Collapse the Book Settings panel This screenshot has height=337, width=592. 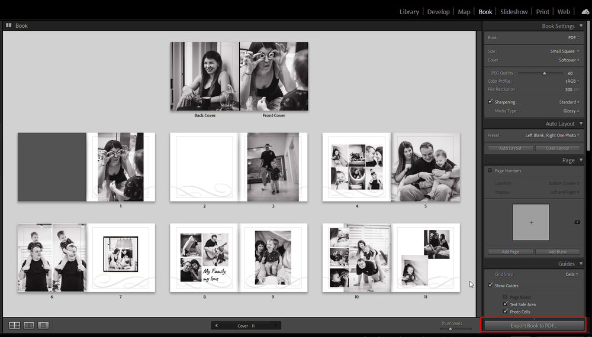581,26
